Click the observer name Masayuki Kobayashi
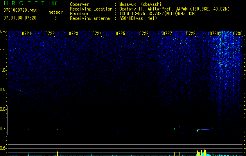The image size is (246, 156). click(140, 5)
